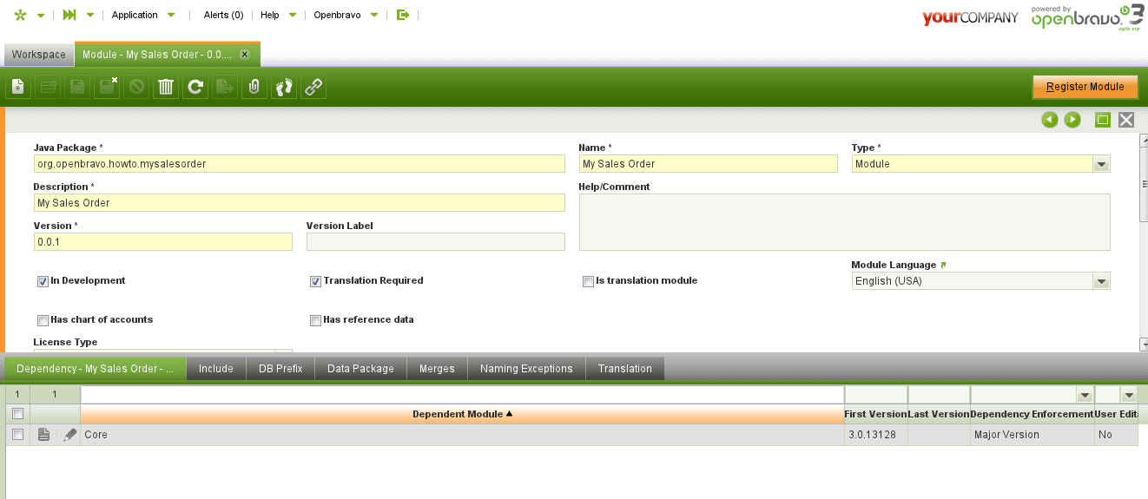The image size is (1148, 499).
Task: Open the Application menu
Action: [x=142, y=15]
